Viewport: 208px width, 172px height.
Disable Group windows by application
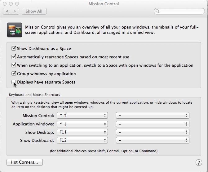pyautogui.click(x=14, y=74)
